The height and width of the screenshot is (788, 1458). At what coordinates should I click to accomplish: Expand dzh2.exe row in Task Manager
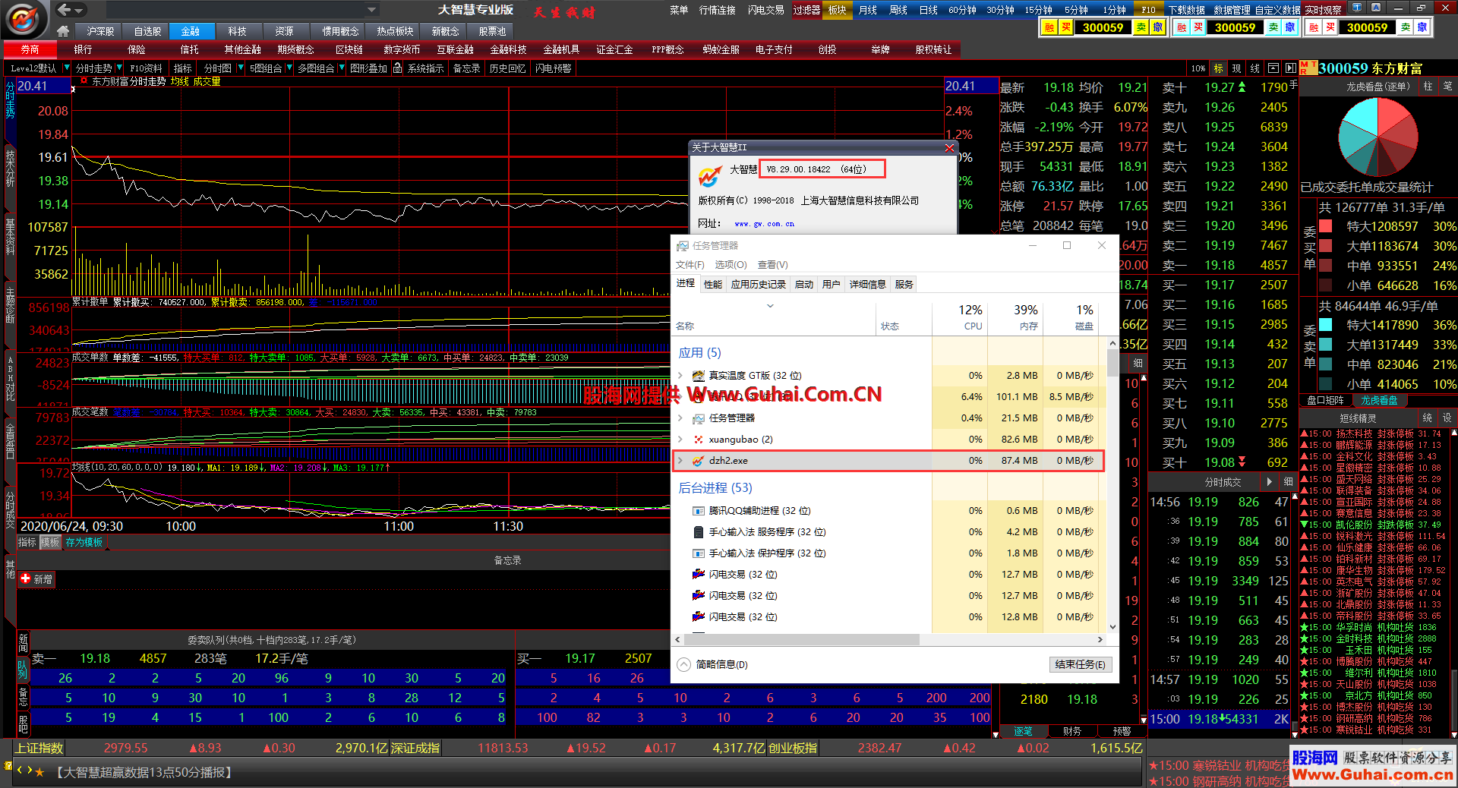(x=680, y=461)
